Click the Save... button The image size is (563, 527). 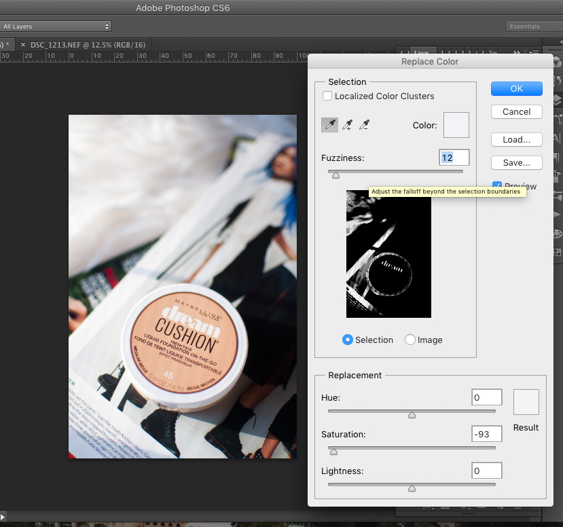coord(516,162)
